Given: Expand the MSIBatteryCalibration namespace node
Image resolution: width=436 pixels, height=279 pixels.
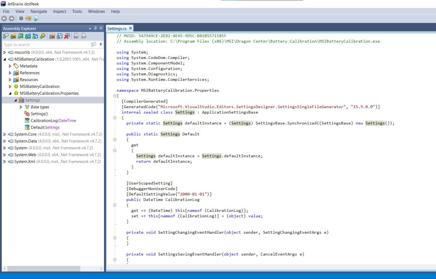Looking at the screenshot, I should [x=10, y=87].
